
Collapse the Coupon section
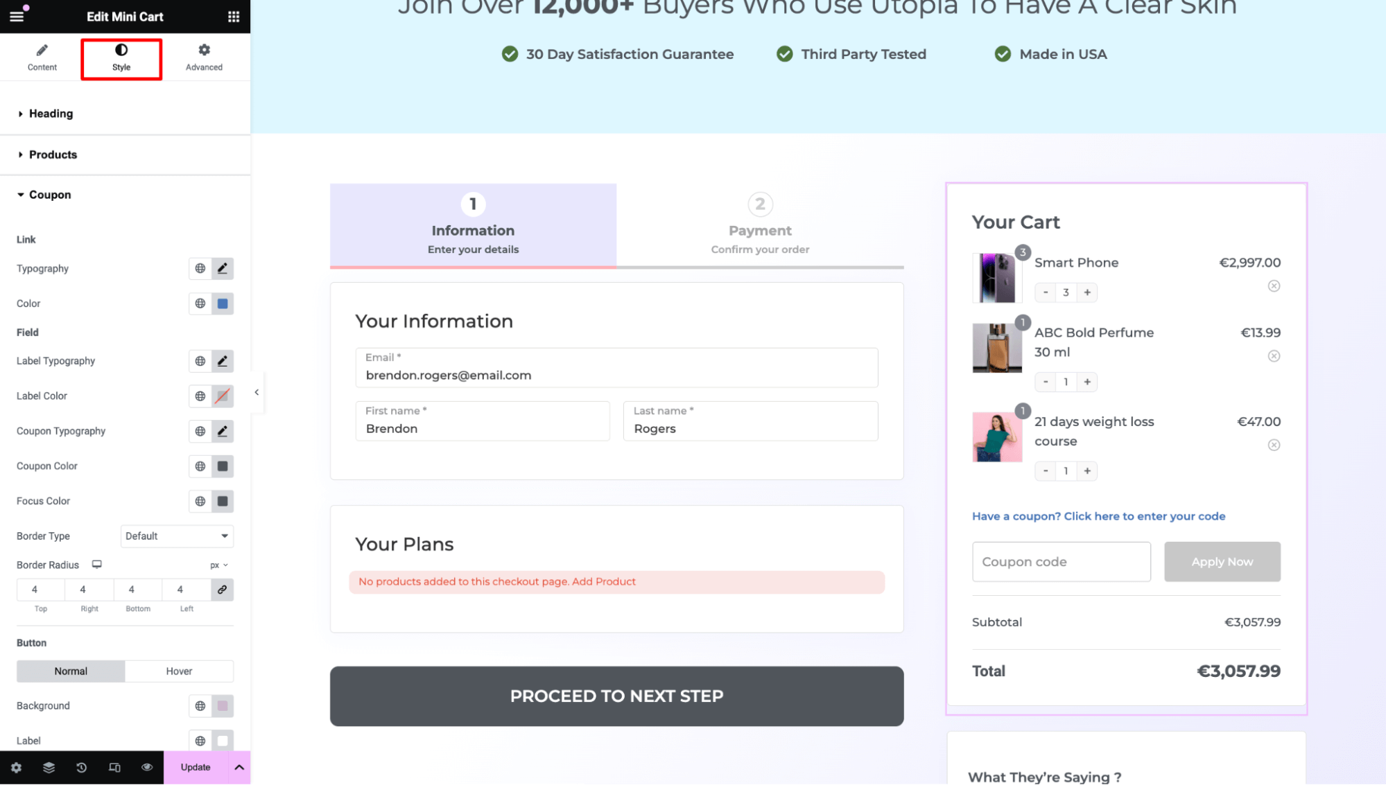click(x=49, y=195)
